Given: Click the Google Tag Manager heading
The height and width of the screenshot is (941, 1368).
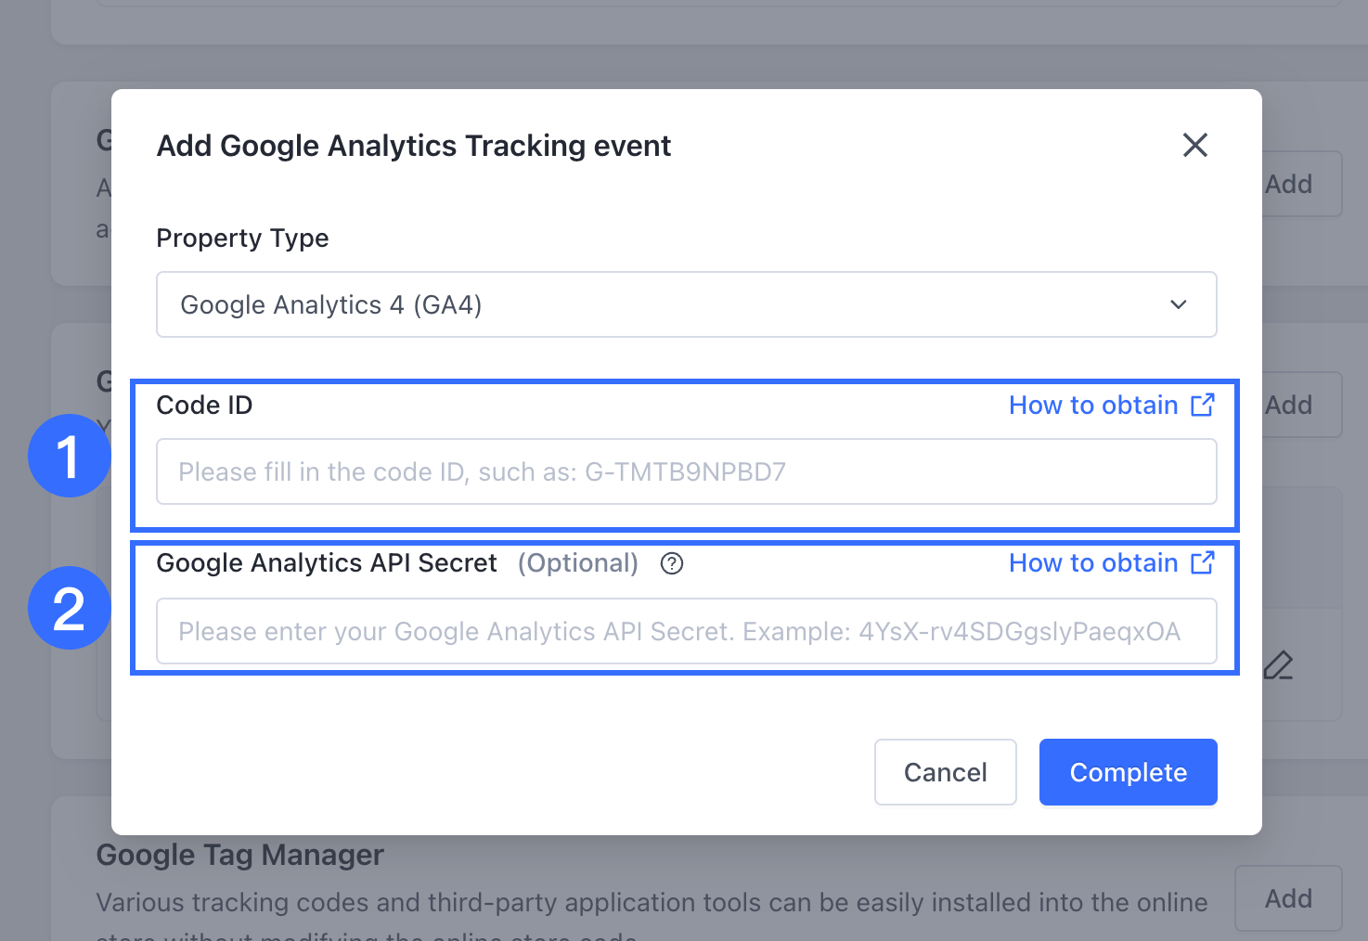Looking at the screenshot, I should pyautogui.click(x=239, y=855).
